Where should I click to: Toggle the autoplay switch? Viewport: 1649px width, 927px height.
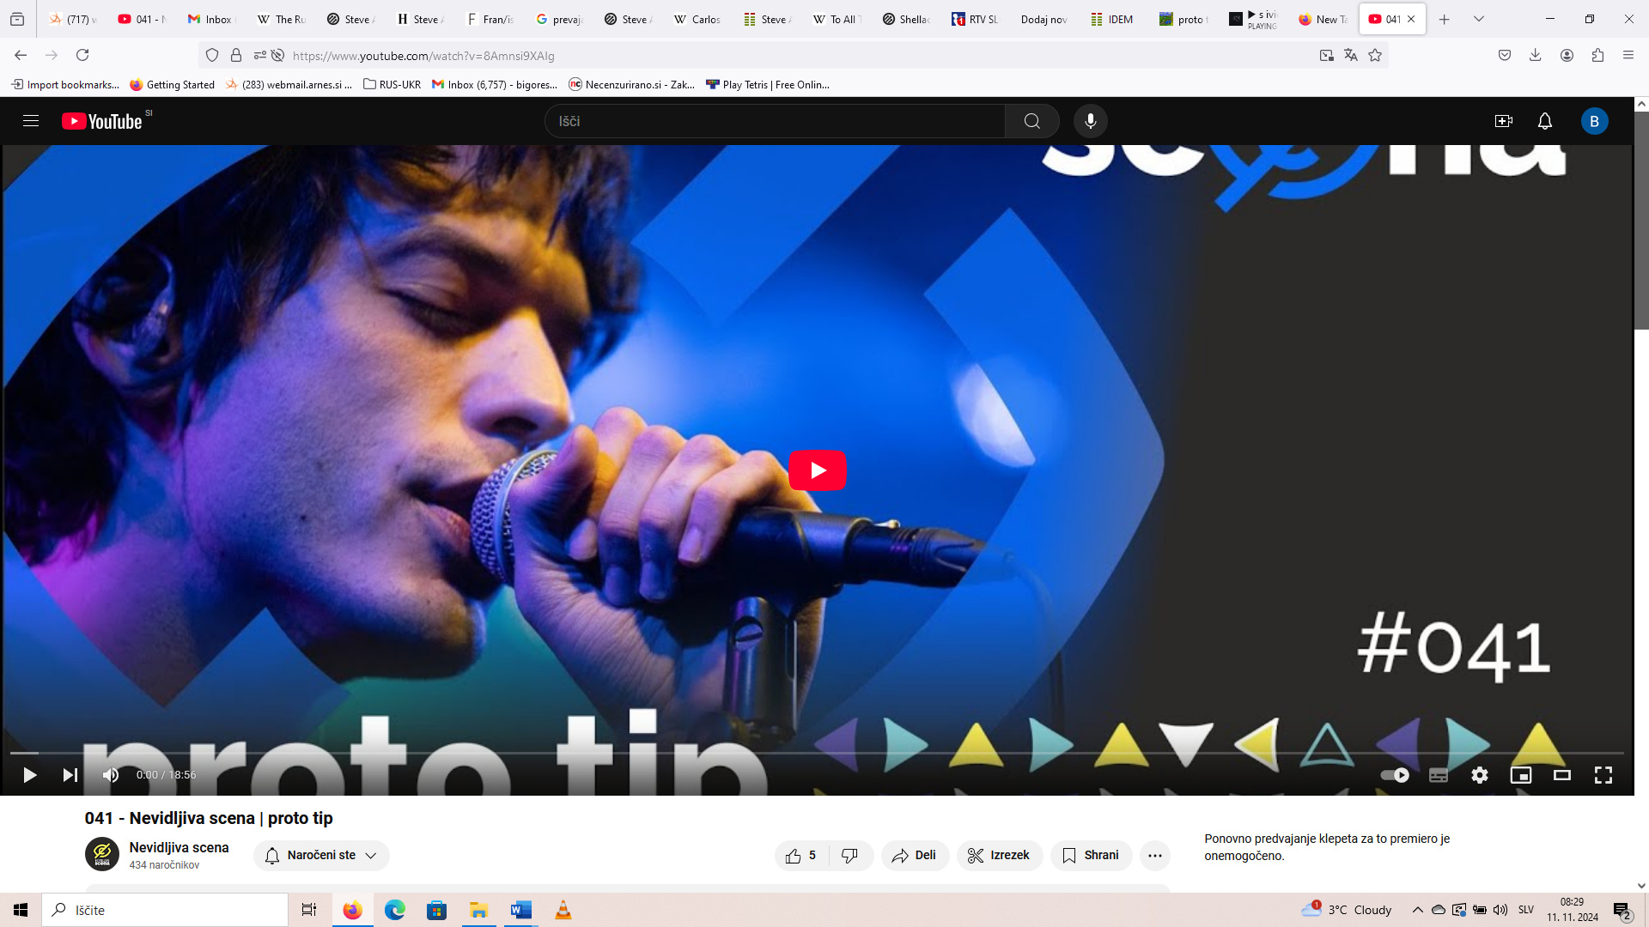coord(1394,775)
